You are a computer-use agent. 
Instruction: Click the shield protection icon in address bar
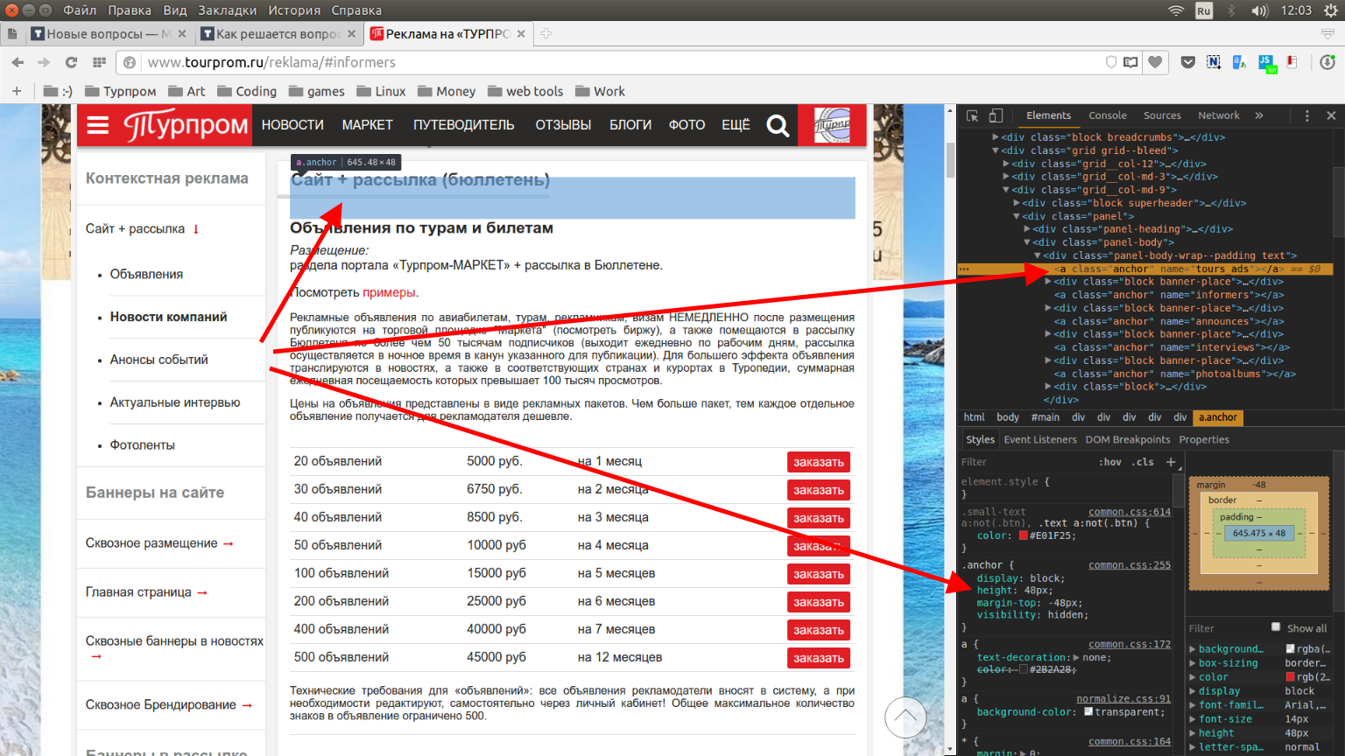point(1111,62)
